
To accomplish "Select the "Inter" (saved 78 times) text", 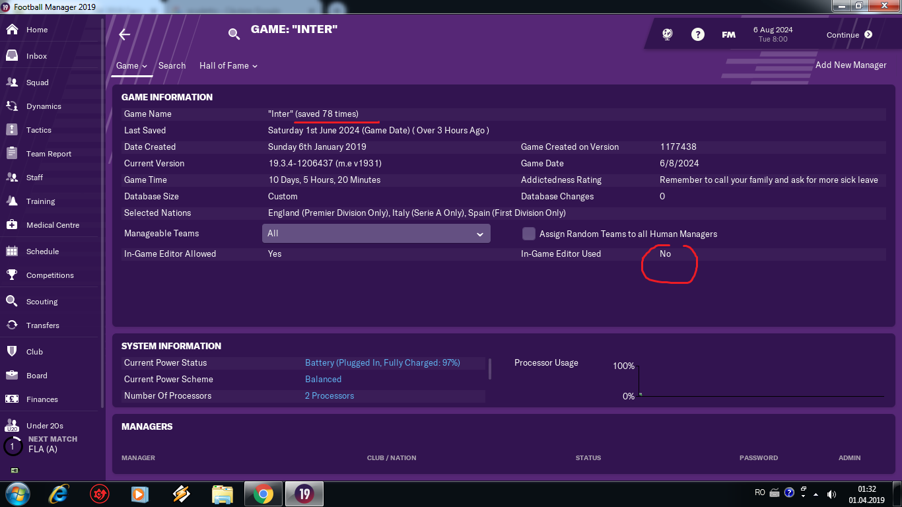I will coord(313,114).
